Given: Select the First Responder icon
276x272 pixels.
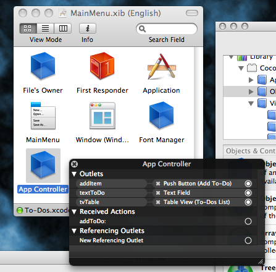Looking at the screenshot, I should tap(102, 66).
